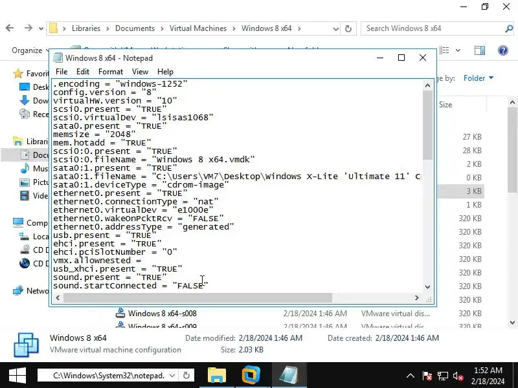Image resolution: width=518 pixels, height=388 pixels.
Task: Click the vmx.allownested line in Notepad
Action: pos(96,261)
